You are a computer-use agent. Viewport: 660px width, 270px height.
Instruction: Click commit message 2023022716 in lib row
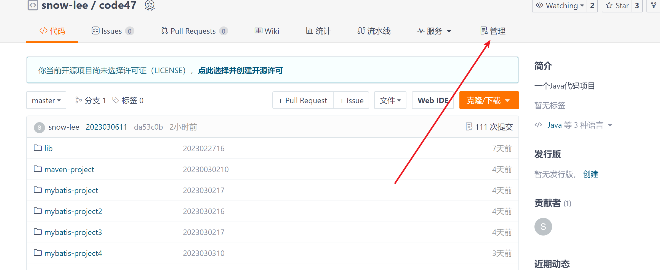pos(204,148)
